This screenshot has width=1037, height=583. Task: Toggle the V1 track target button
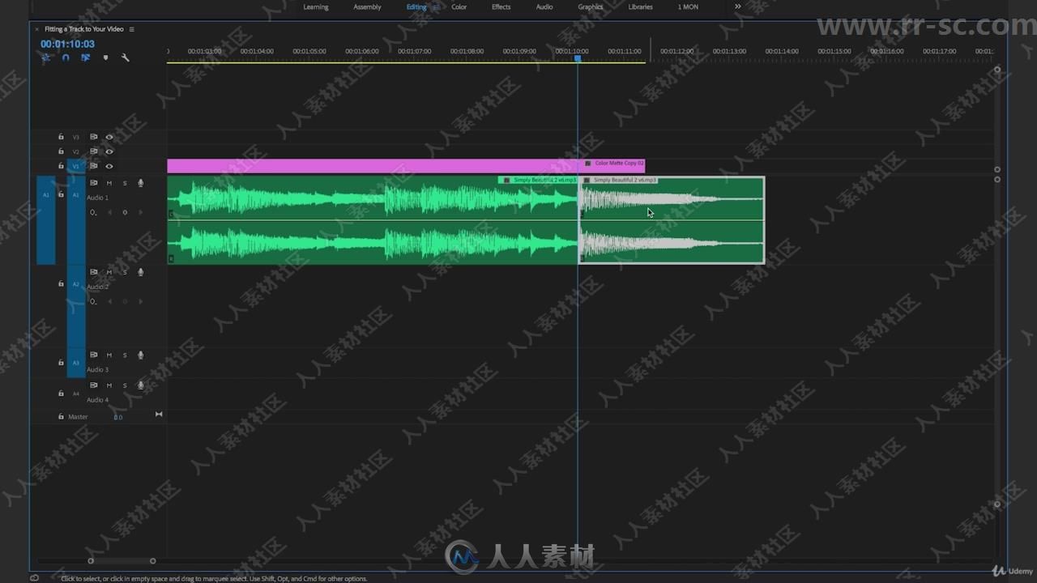(x=76, y=166)
